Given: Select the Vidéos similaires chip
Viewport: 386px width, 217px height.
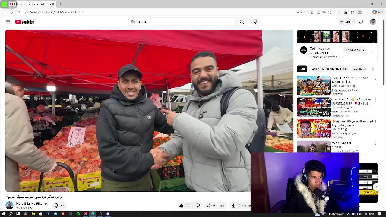Looking at the screenshot, I should 359,69.
